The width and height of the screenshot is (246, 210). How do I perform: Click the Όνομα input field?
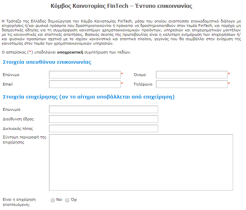(192, 75)
